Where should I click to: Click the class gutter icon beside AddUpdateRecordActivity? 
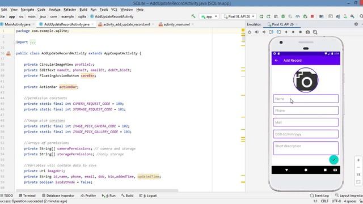click(x=9, y=53)
